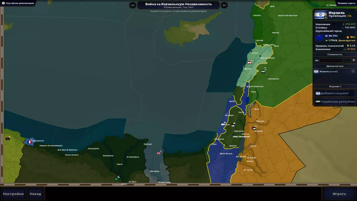Open Настройки (Settings)

coord(13,194)
